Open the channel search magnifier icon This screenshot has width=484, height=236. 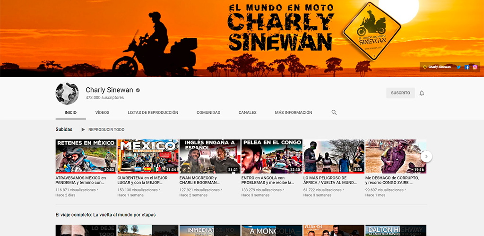coord(334,112)
